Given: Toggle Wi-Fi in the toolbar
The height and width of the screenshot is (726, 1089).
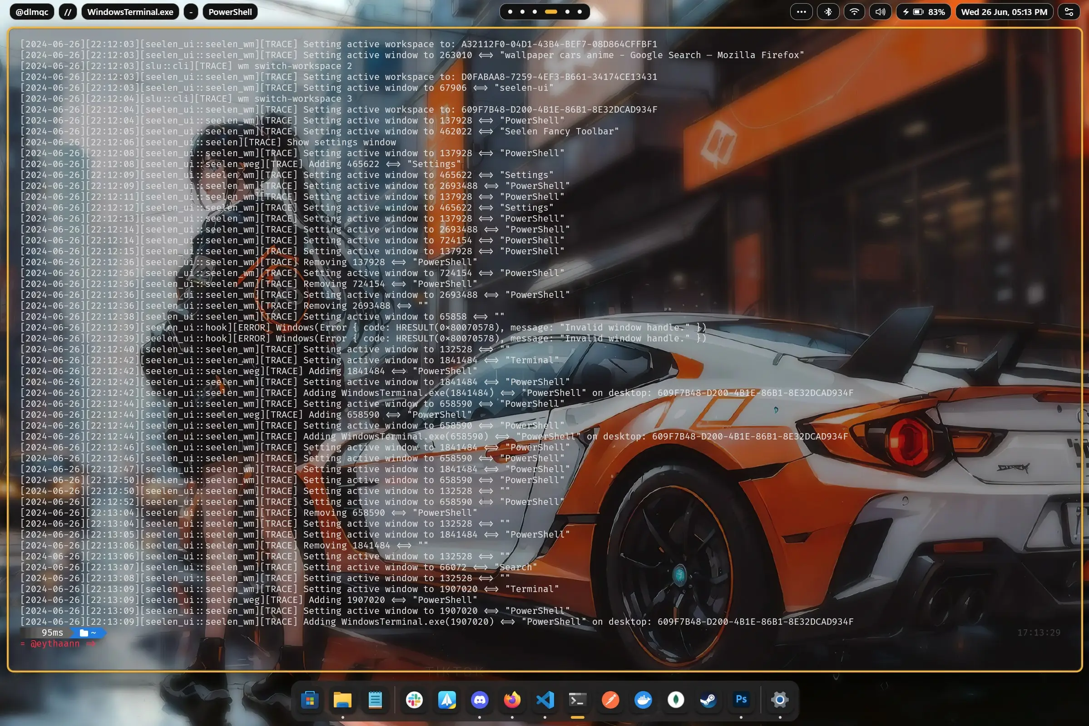Looking at the screenshot, I should [x=854, y=11].
